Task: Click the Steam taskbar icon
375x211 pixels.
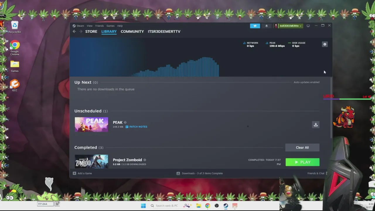Action: click(x=226, y=206)
